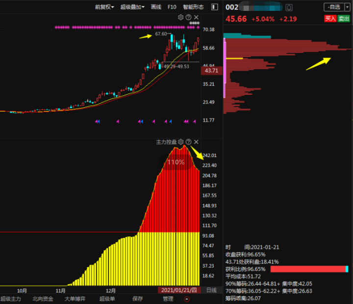The height and width of the screenshot is (304, 353).
Task: Click the yellow average cost line in chips
Action: (x=234, y=58)
